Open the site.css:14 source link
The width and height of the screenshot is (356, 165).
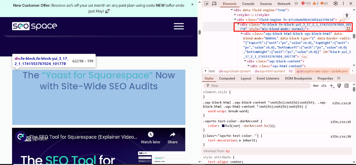click(x=341, y=122)
